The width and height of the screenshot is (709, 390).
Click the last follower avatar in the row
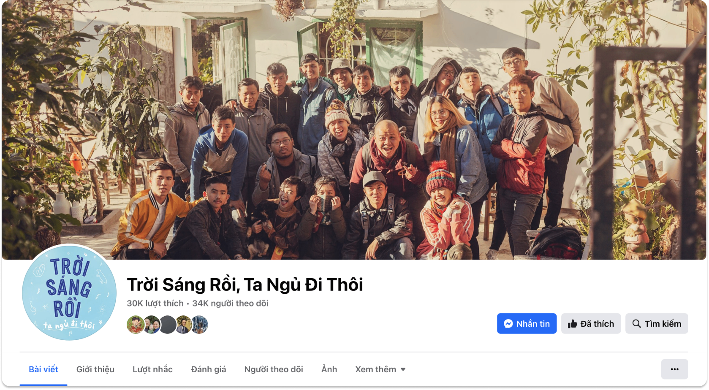click(x=200, y=325)
